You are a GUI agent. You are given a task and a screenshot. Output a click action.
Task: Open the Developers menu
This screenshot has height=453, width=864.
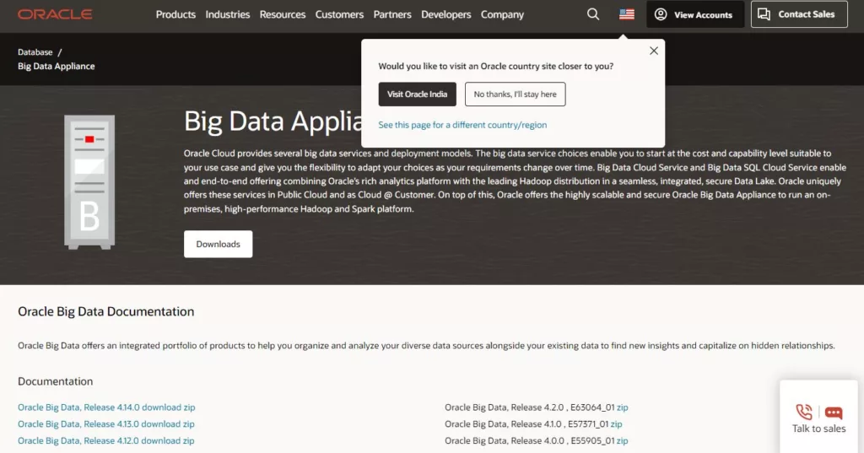(446, 14)
